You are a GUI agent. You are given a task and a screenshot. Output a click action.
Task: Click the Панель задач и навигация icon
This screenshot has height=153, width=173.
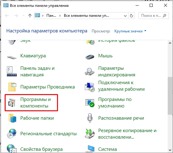point(12,71)
